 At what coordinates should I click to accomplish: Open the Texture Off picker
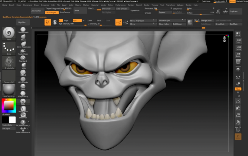coord(9,77)
